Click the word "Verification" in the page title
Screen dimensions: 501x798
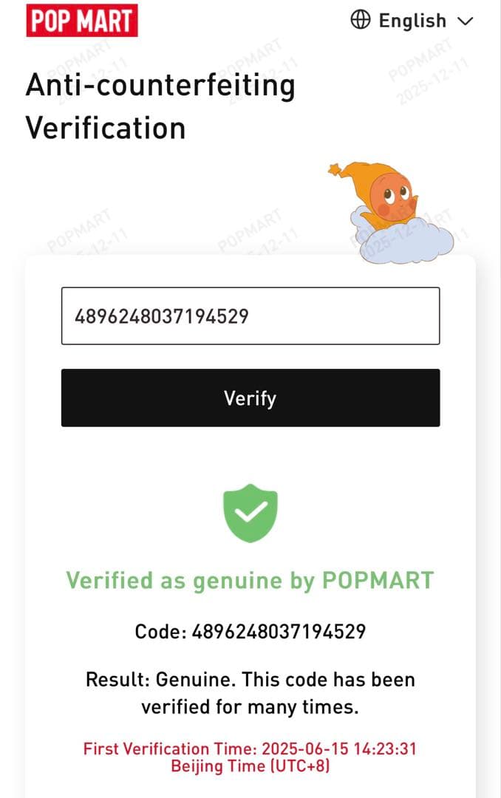pos(106,128)
